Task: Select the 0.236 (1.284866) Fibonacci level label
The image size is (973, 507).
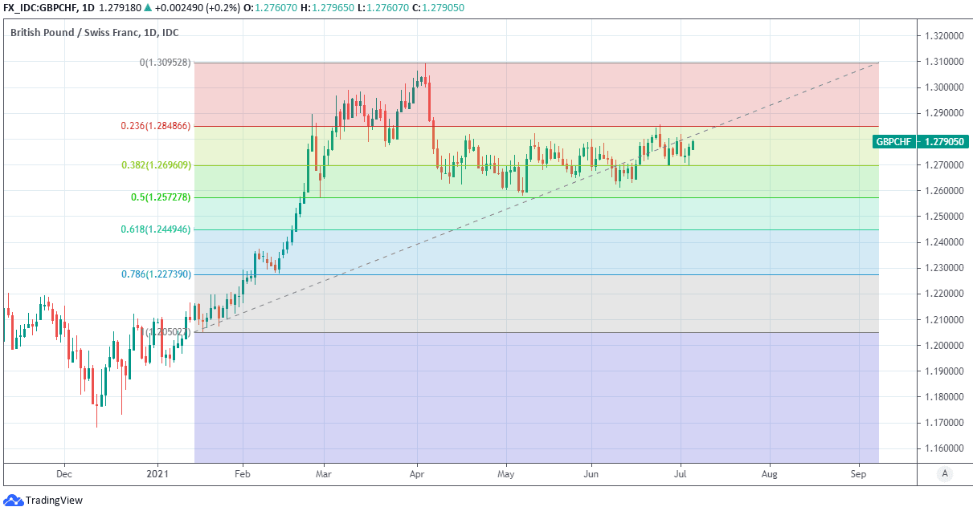Action: point(156,126)
